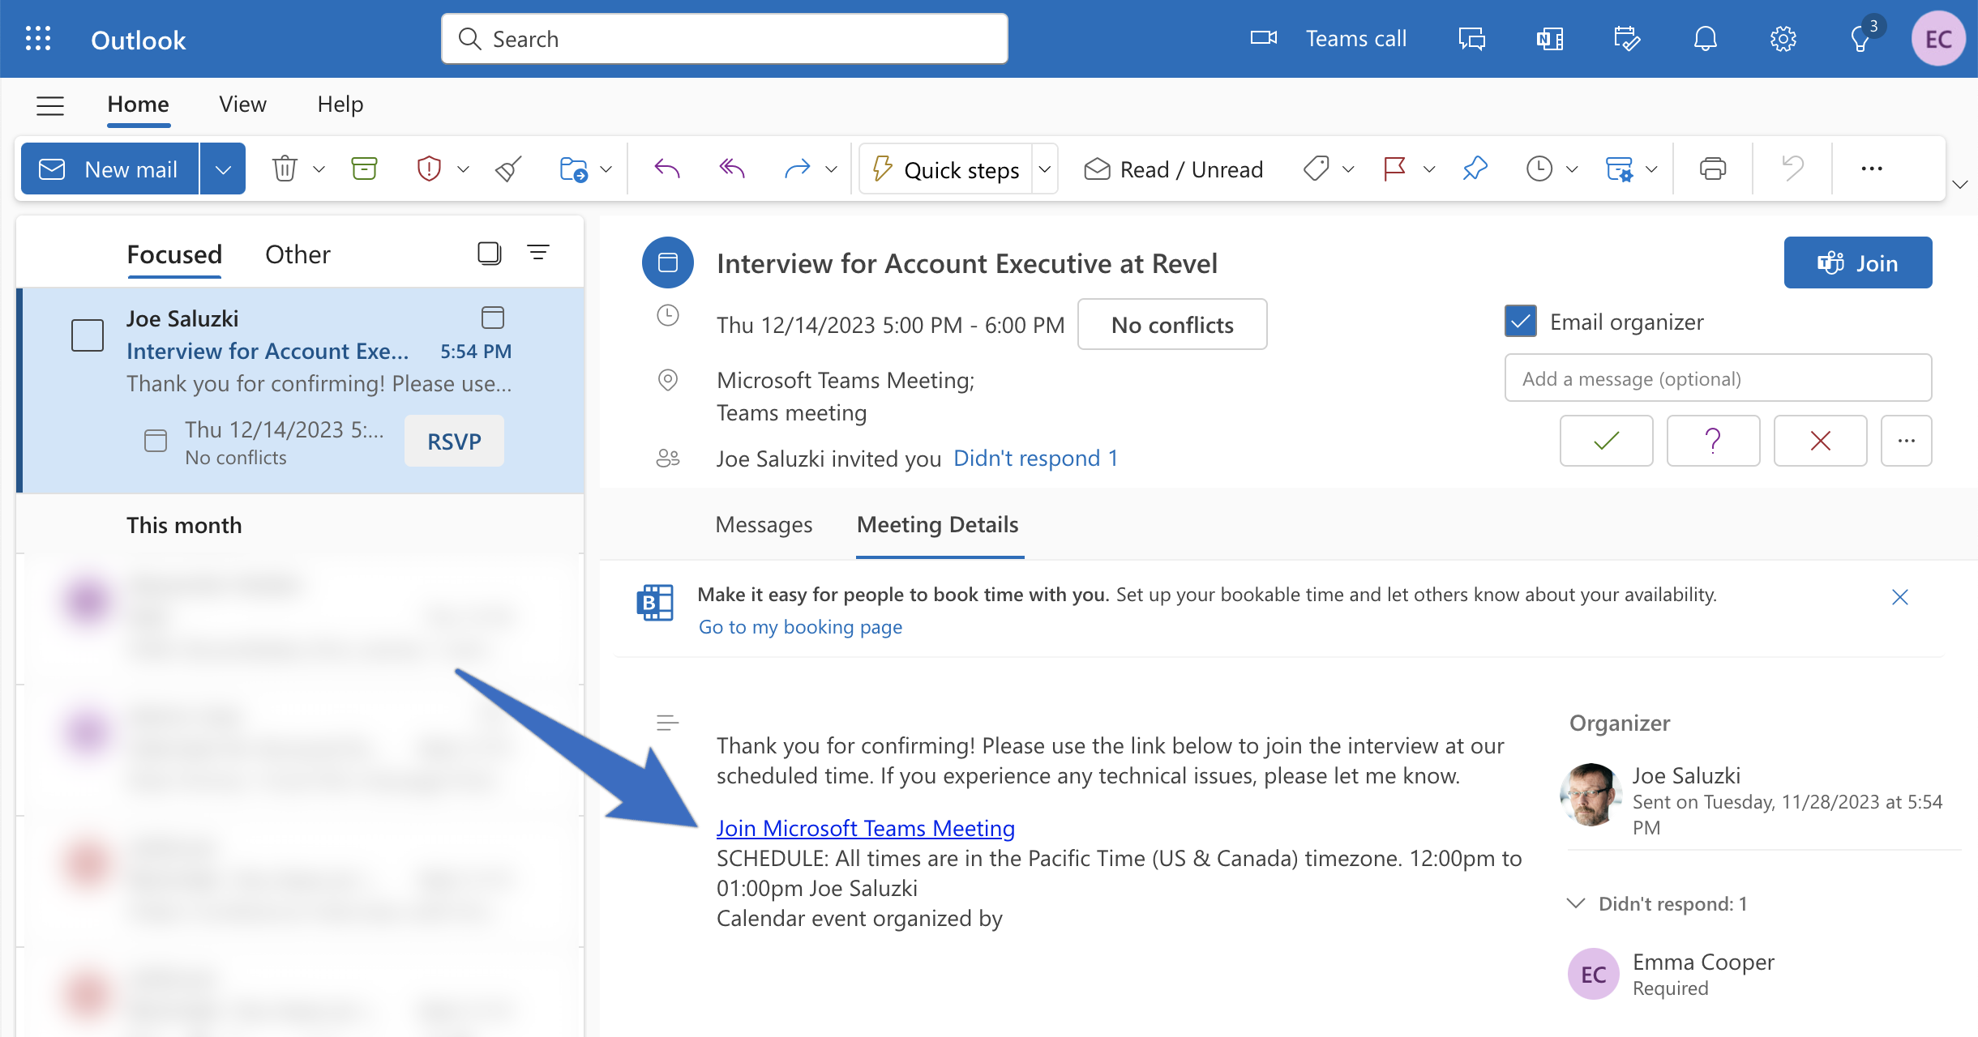Image resolution: width=1978 pixels, height=1037 pixels.
Task: Click the Reply all icon
Action: [731, 169]
